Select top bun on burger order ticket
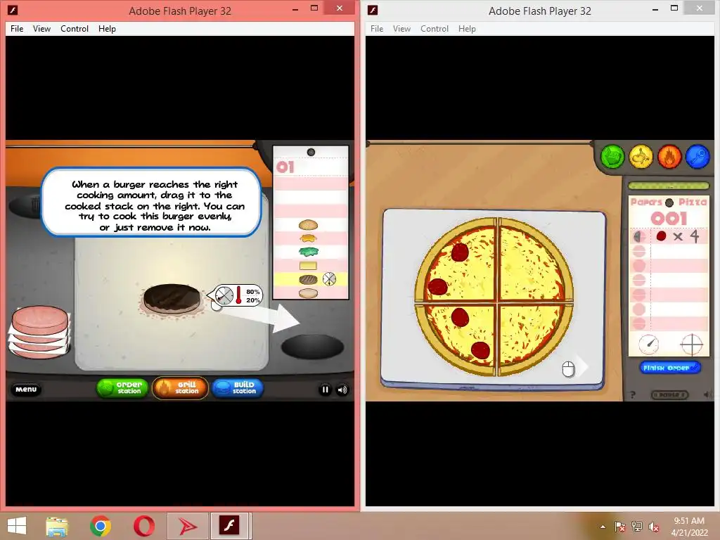 (308, 225)
